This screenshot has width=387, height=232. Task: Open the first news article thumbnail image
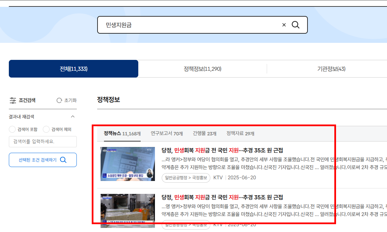pyautogui.click(x=128, y=164)
